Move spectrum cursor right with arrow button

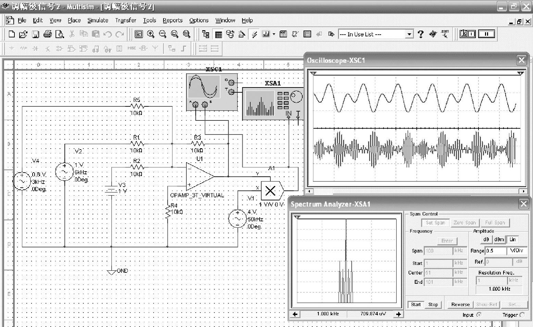[398, 314]
